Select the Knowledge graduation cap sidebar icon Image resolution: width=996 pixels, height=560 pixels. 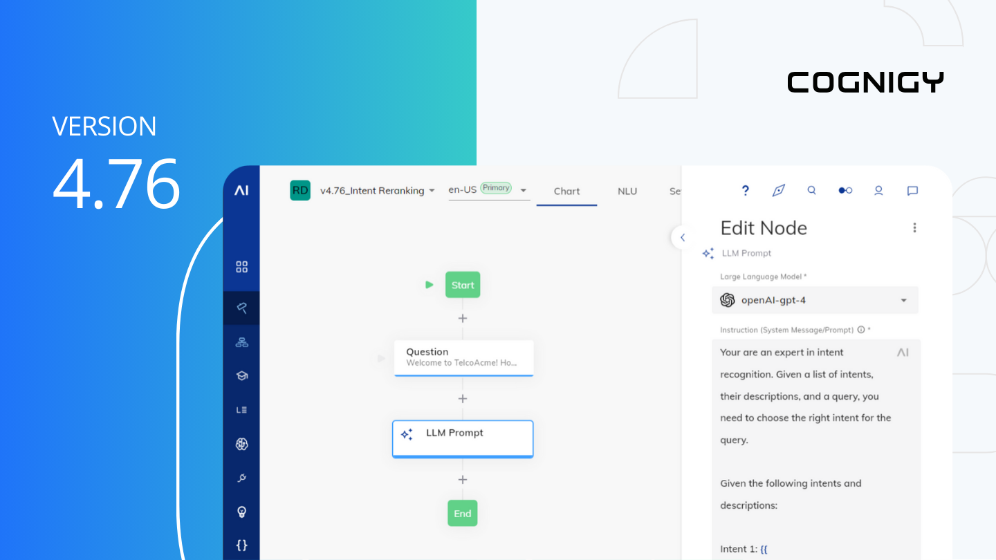click(x=241, y=375)
